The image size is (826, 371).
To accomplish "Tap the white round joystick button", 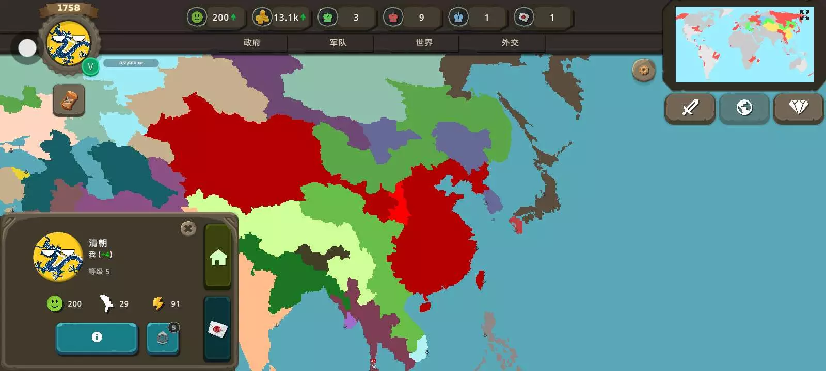I will [27, 48].
